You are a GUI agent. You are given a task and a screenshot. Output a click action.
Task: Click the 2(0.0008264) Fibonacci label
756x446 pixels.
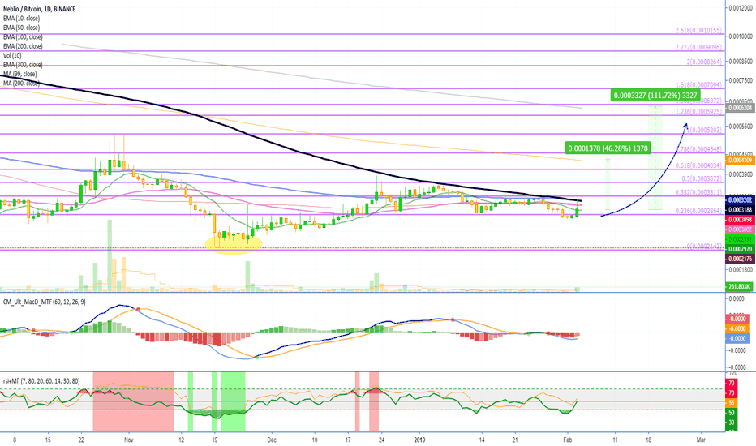point(704,62)
